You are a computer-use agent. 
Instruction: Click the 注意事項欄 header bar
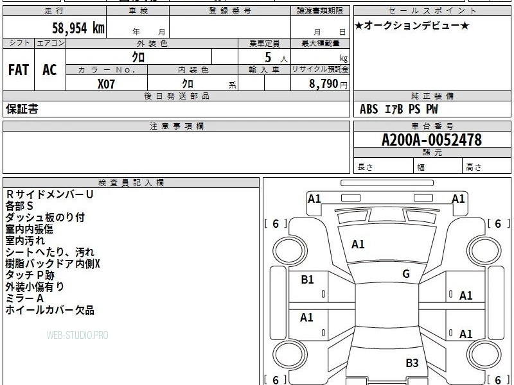[x=176, y=126]
